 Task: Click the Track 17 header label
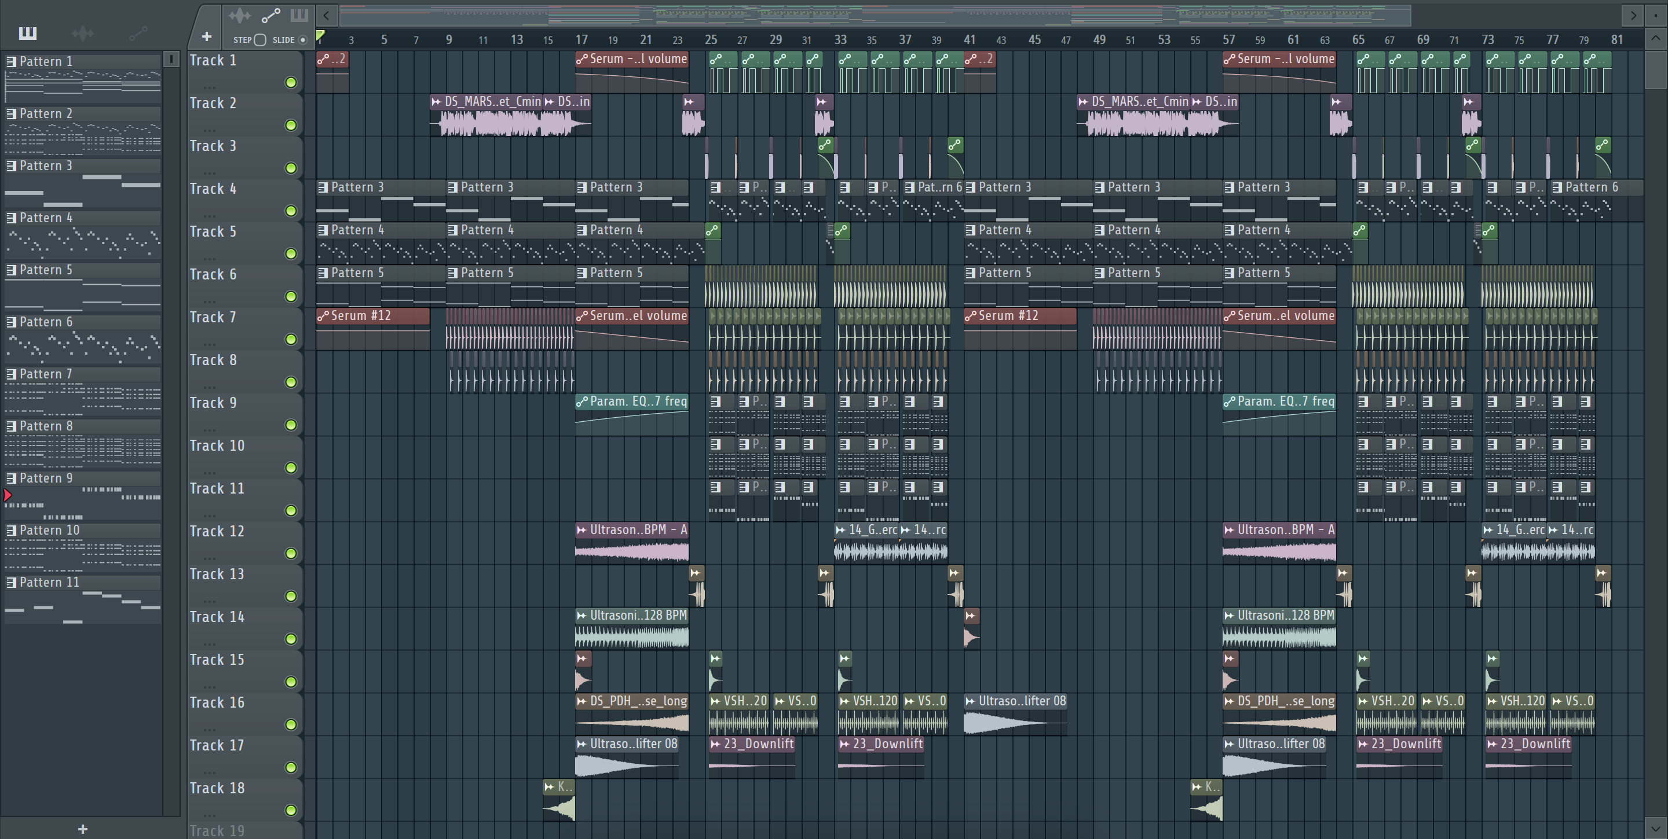(x=216, y=746)
